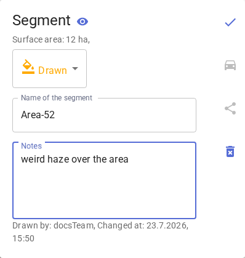
Task: Expand the Drawn dropdown arrow
Action: 75,68
